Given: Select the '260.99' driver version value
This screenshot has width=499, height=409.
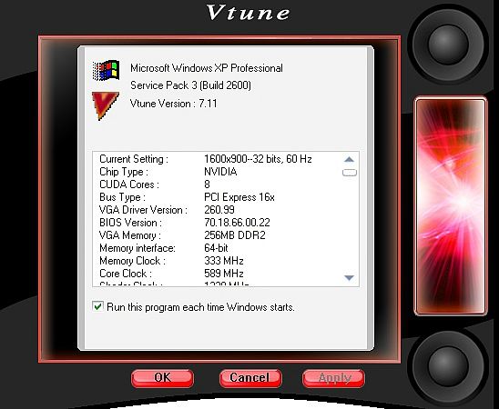Looking at the screenshot, I should (219, 210).
